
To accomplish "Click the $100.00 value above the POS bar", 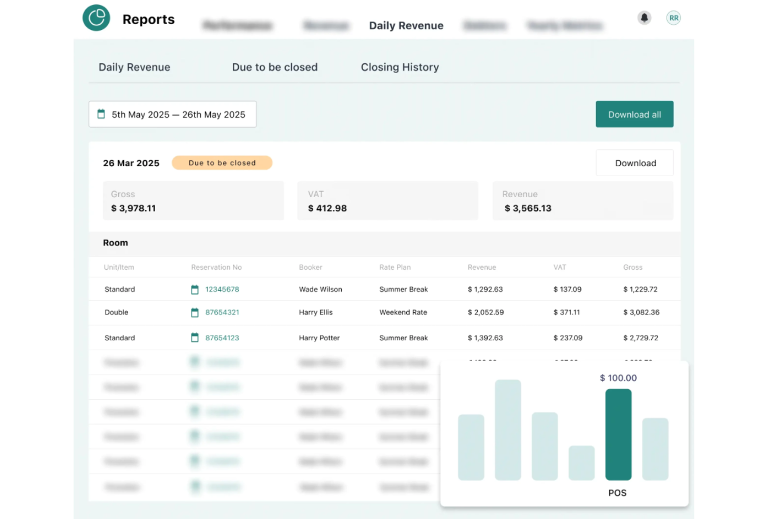I will click(x=618, y=378).
